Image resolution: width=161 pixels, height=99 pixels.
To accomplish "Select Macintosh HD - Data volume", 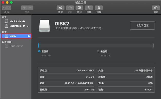I will click(x=17, y=26).
